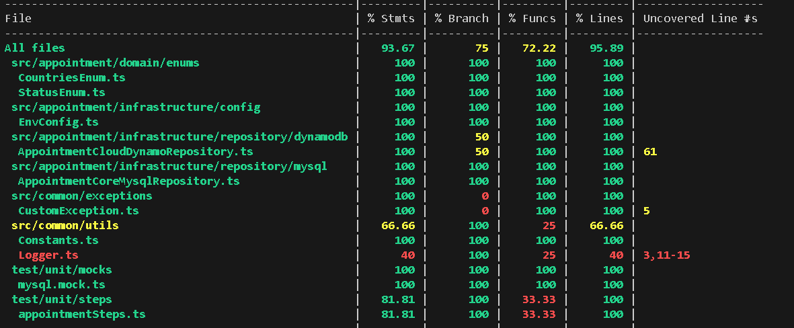Select the 100 branch value for Logger.ts
The width and height of the screenshot is (794, 328).
479,255
